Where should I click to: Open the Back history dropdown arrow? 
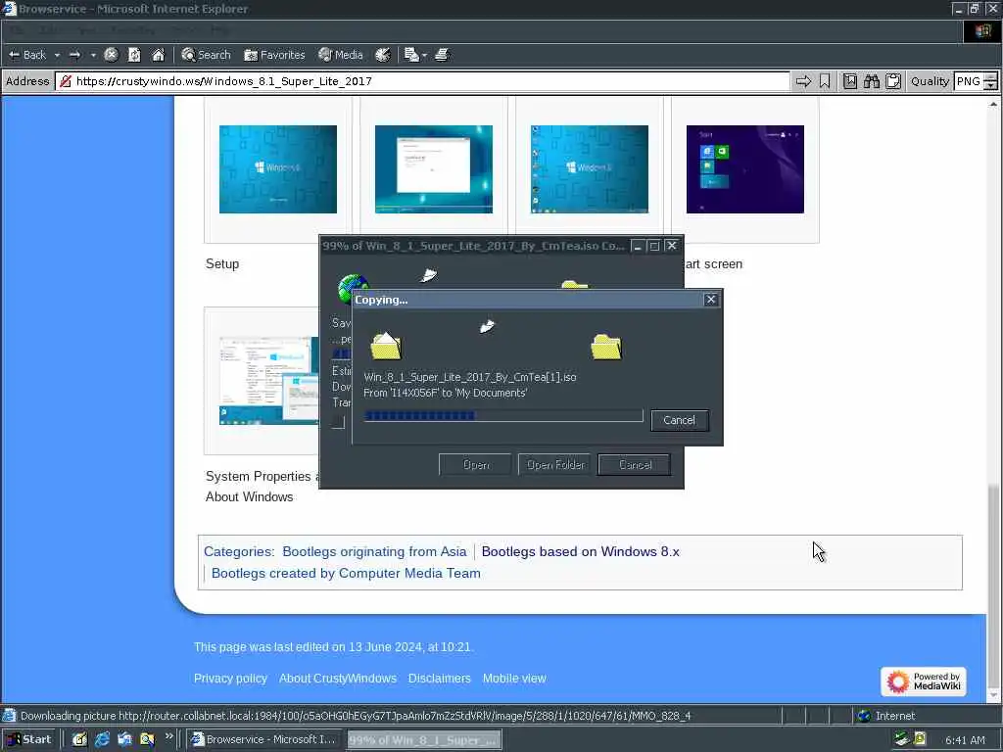pyautogui.click(x=57, y=55)
